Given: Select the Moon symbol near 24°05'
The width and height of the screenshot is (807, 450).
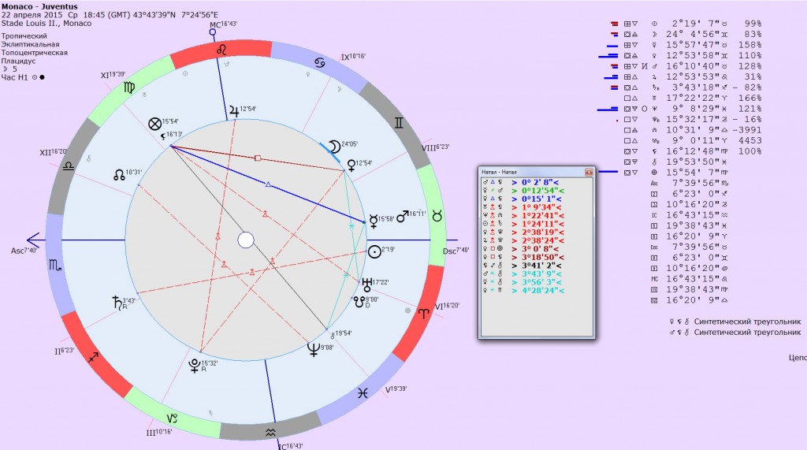Looking at the screenshot, I should coord(335,147).
